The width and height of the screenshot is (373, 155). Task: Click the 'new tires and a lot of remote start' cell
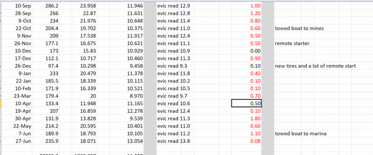[316, 66]
